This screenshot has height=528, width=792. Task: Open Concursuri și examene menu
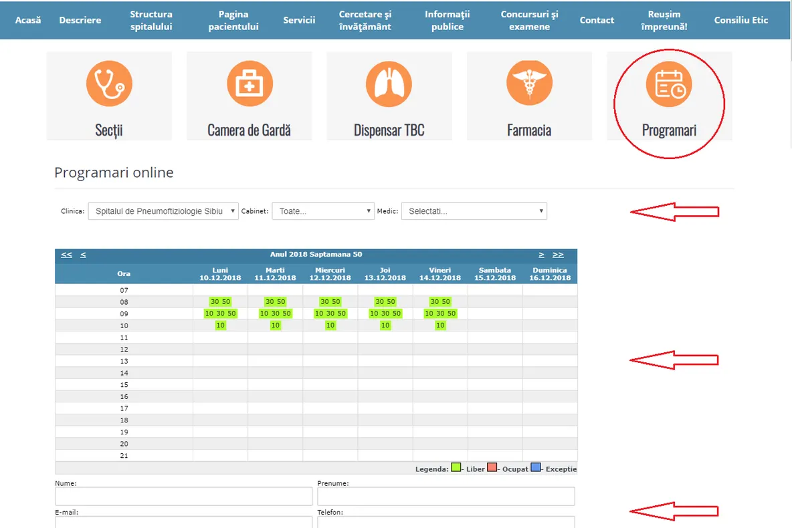[529, 20]
